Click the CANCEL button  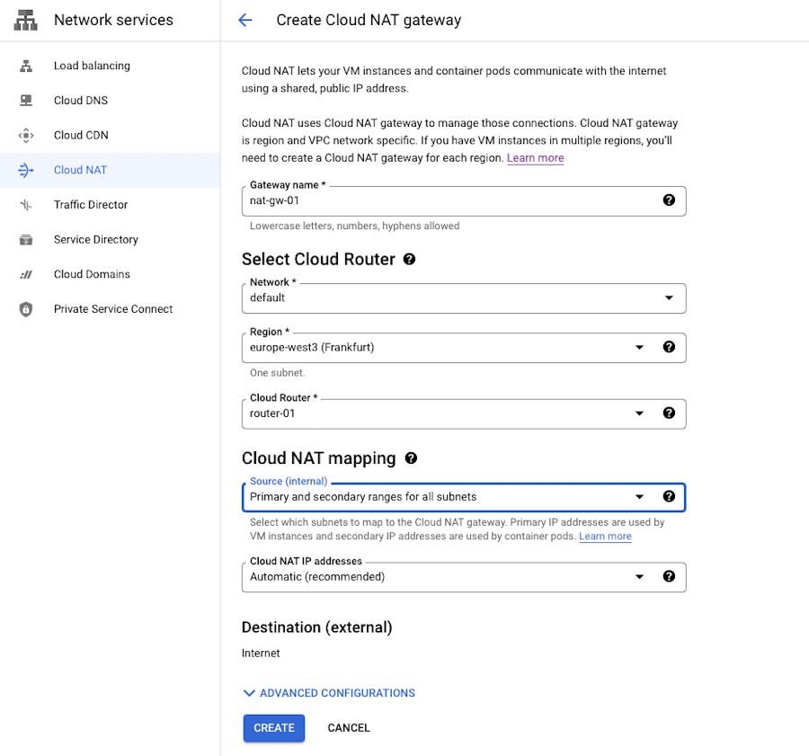[x=349, y=728]
